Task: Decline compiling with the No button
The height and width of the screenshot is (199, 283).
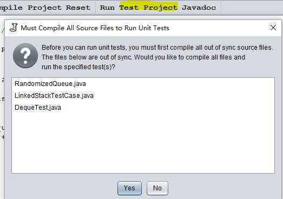Action: [157, 188]
